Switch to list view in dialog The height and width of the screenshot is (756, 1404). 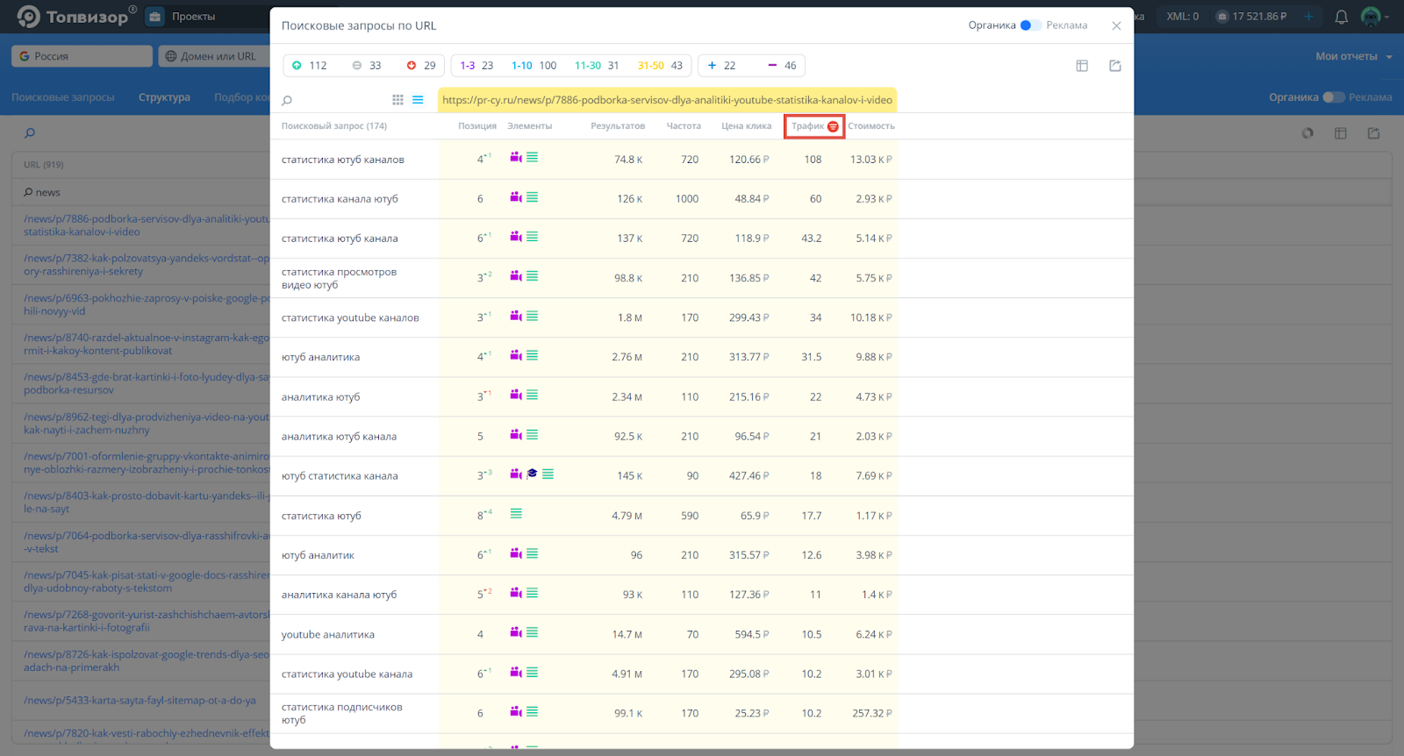(418, 100)
